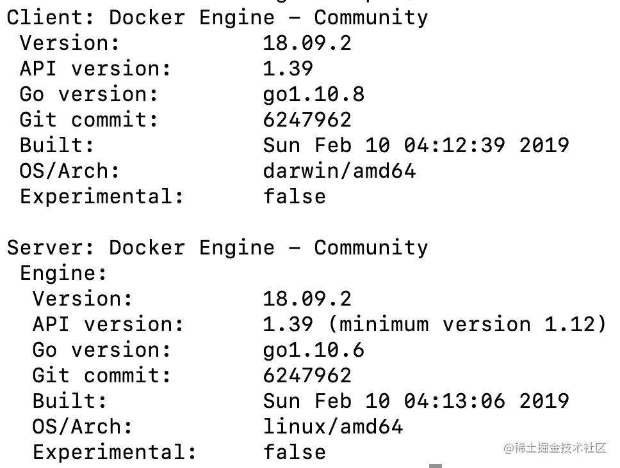Click the Server Experimental label
The image size is (620, 468).
click(x=115, y=452)
